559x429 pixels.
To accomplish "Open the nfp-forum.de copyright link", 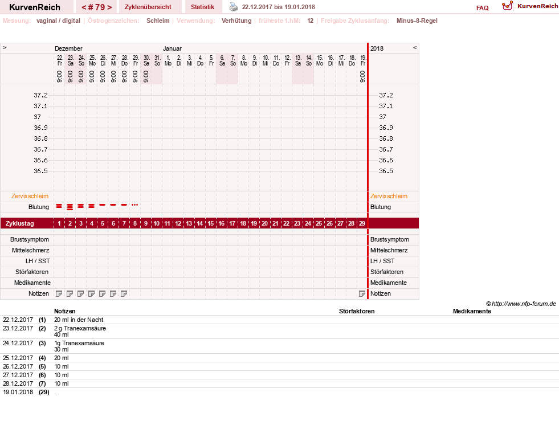I will click(521, 304).
